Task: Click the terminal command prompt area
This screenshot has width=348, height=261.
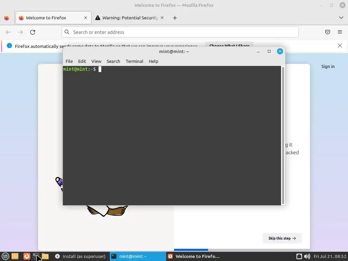Action: click(x=172, y=136)
